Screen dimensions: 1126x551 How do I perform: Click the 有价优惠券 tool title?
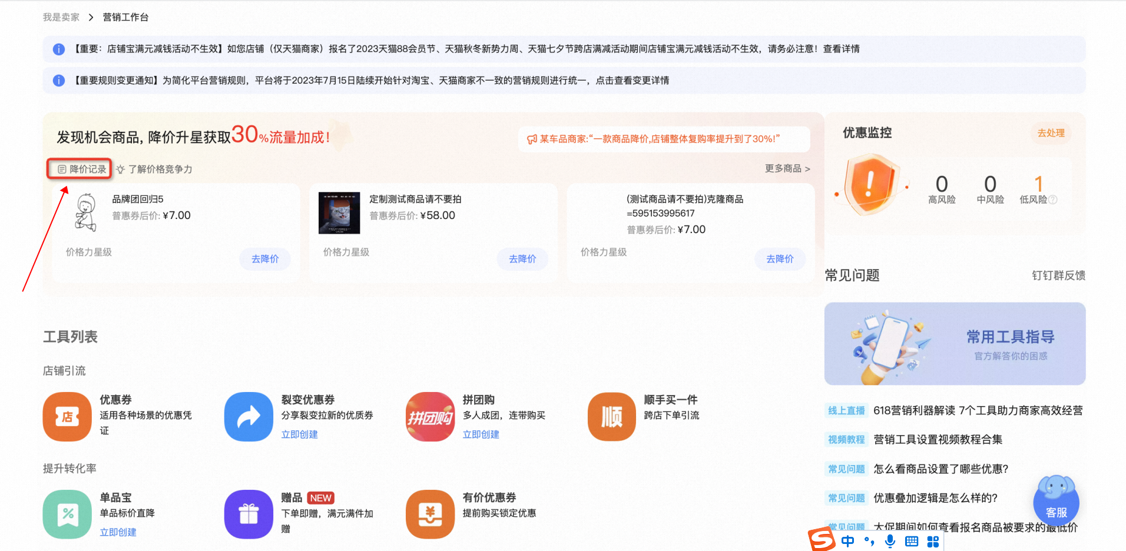pyautogui.click(x=489, y=498)
